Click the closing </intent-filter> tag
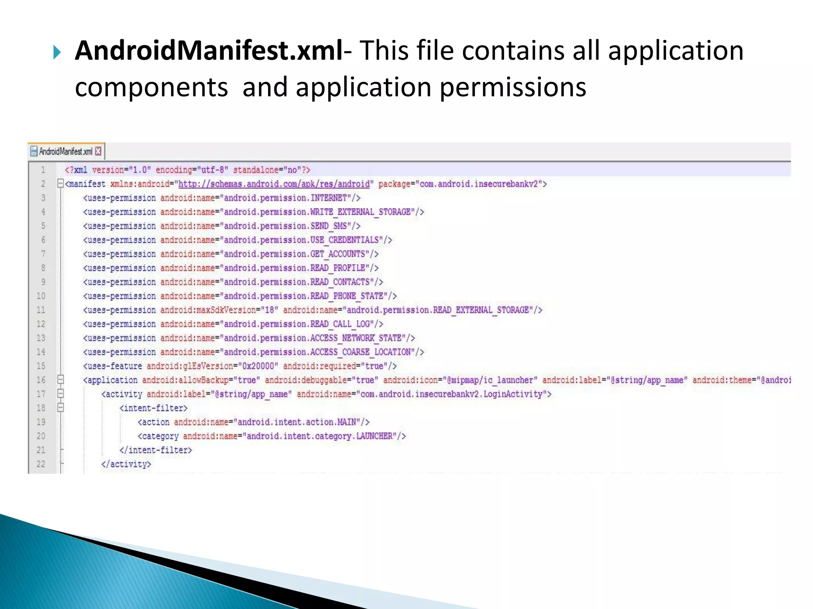 tap(156, 450)
